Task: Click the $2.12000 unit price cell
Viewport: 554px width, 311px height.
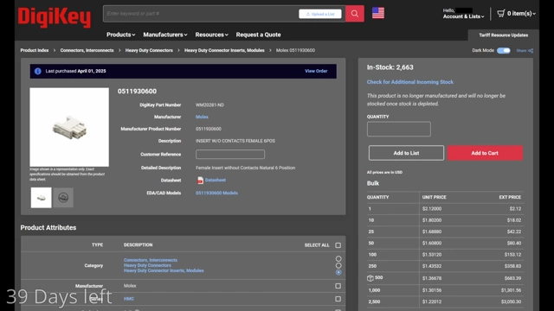Action: point(432,209)
